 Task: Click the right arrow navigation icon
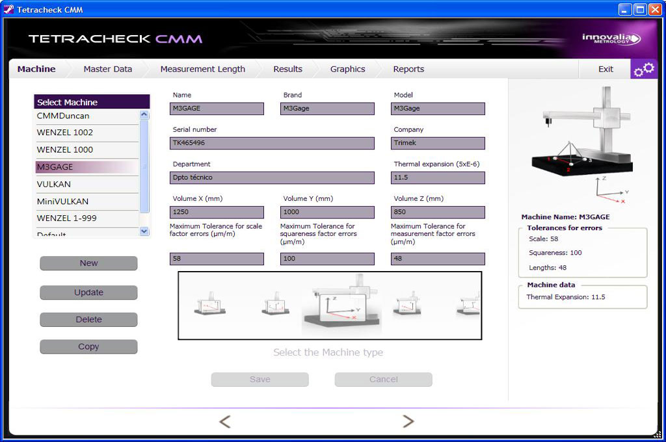(408, 421)
